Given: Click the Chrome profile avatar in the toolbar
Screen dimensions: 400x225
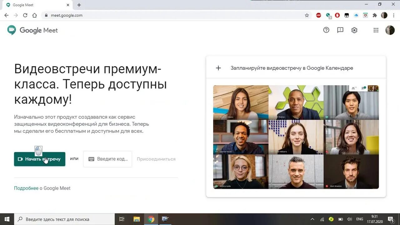Looking at the screenshot, I should click(384, 15).
